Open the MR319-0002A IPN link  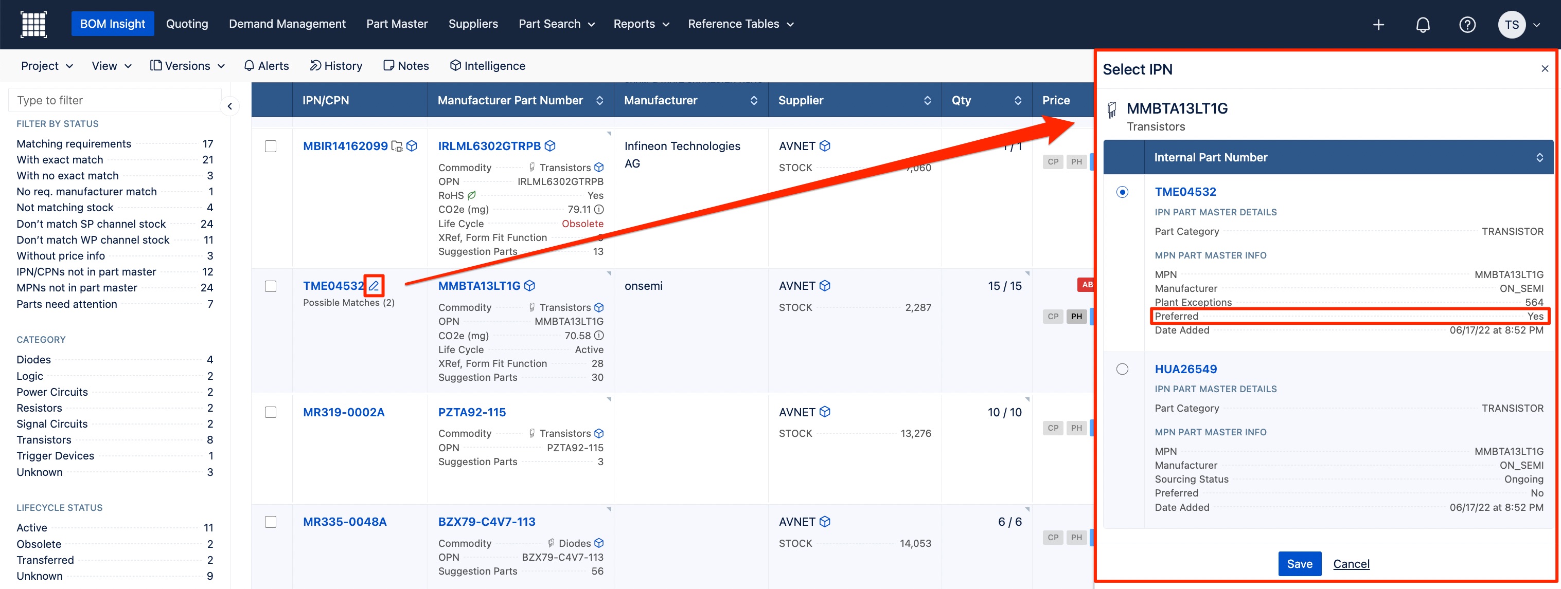pos(344,412)
